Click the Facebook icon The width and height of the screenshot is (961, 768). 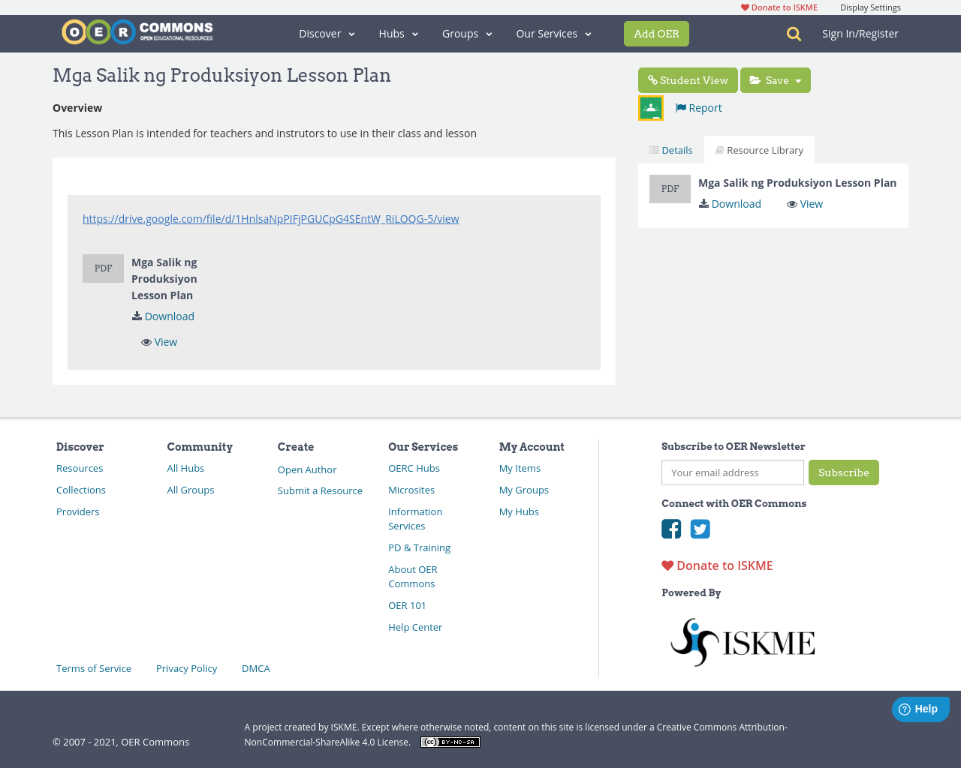tap(671, 529)
